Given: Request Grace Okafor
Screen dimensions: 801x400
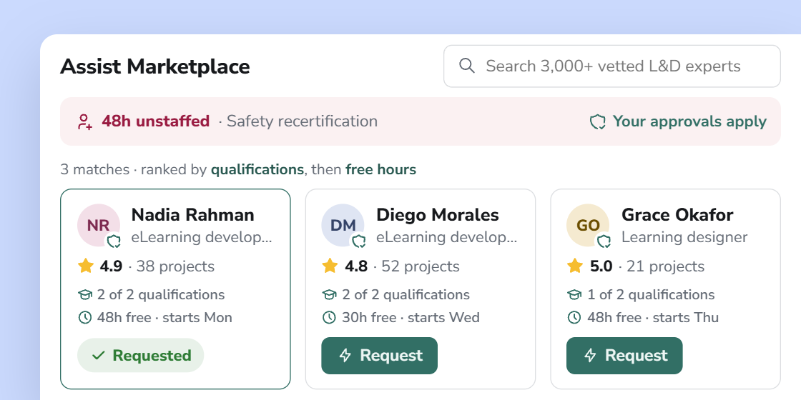Looking at the screenshot, I should [x=625, y=355].
